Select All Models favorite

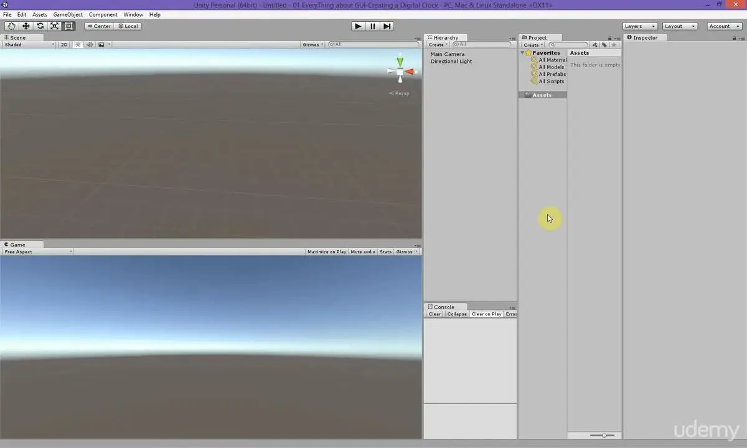(547, 67)
